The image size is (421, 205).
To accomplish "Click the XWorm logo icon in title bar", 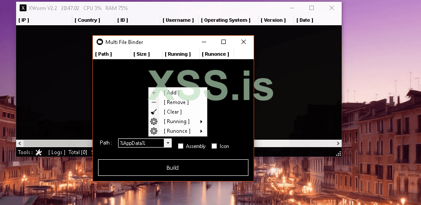I will [x=23, y=8].
